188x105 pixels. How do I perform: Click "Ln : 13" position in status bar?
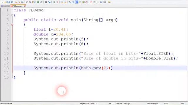(x=112, y=104)
